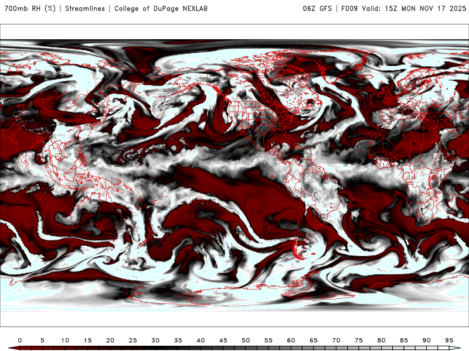Click the '06Z GFS' model run text
469x351 pixels.
(x=317, y=8)
